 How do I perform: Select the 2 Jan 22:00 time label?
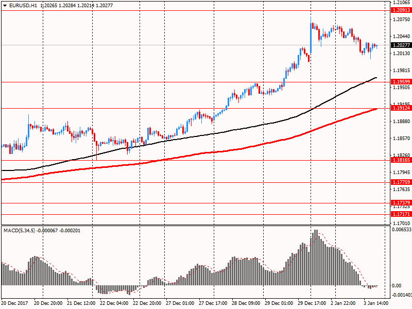pos(343,303)
